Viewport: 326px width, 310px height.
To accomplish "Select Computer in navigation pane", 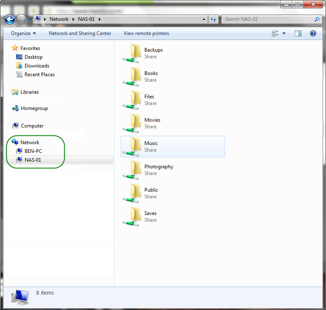I will coord(32,126).
